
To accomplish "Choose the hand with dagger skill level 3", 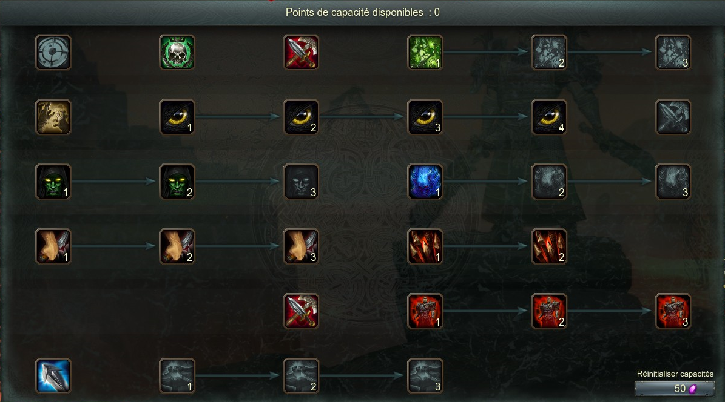I will point(301,246).
